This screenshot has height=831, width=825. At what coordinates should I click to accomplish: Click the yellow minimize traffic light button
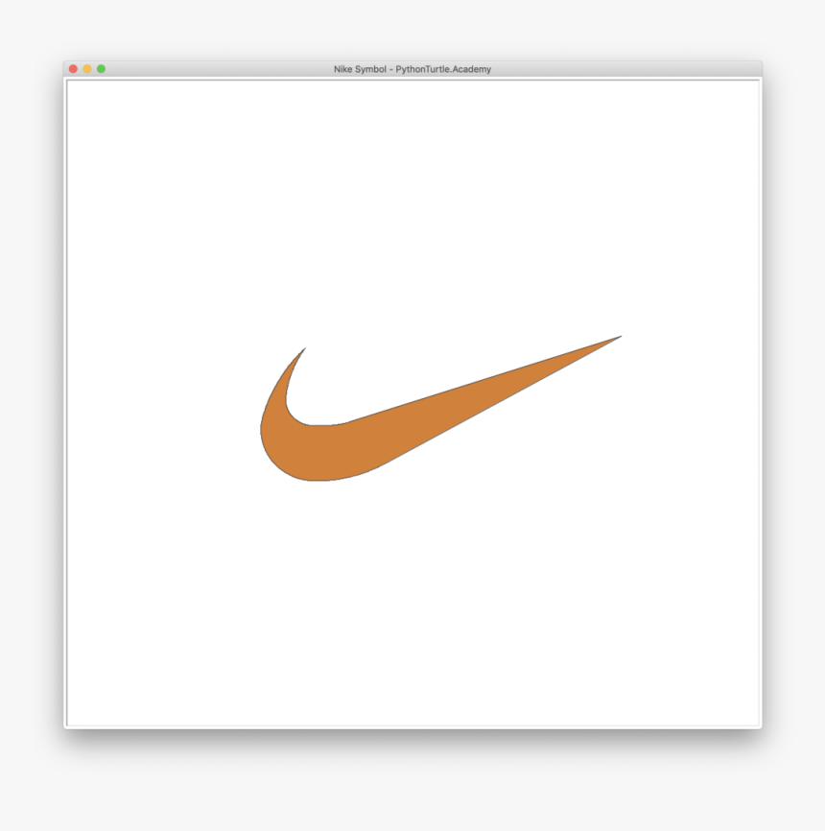click(86, 68)
